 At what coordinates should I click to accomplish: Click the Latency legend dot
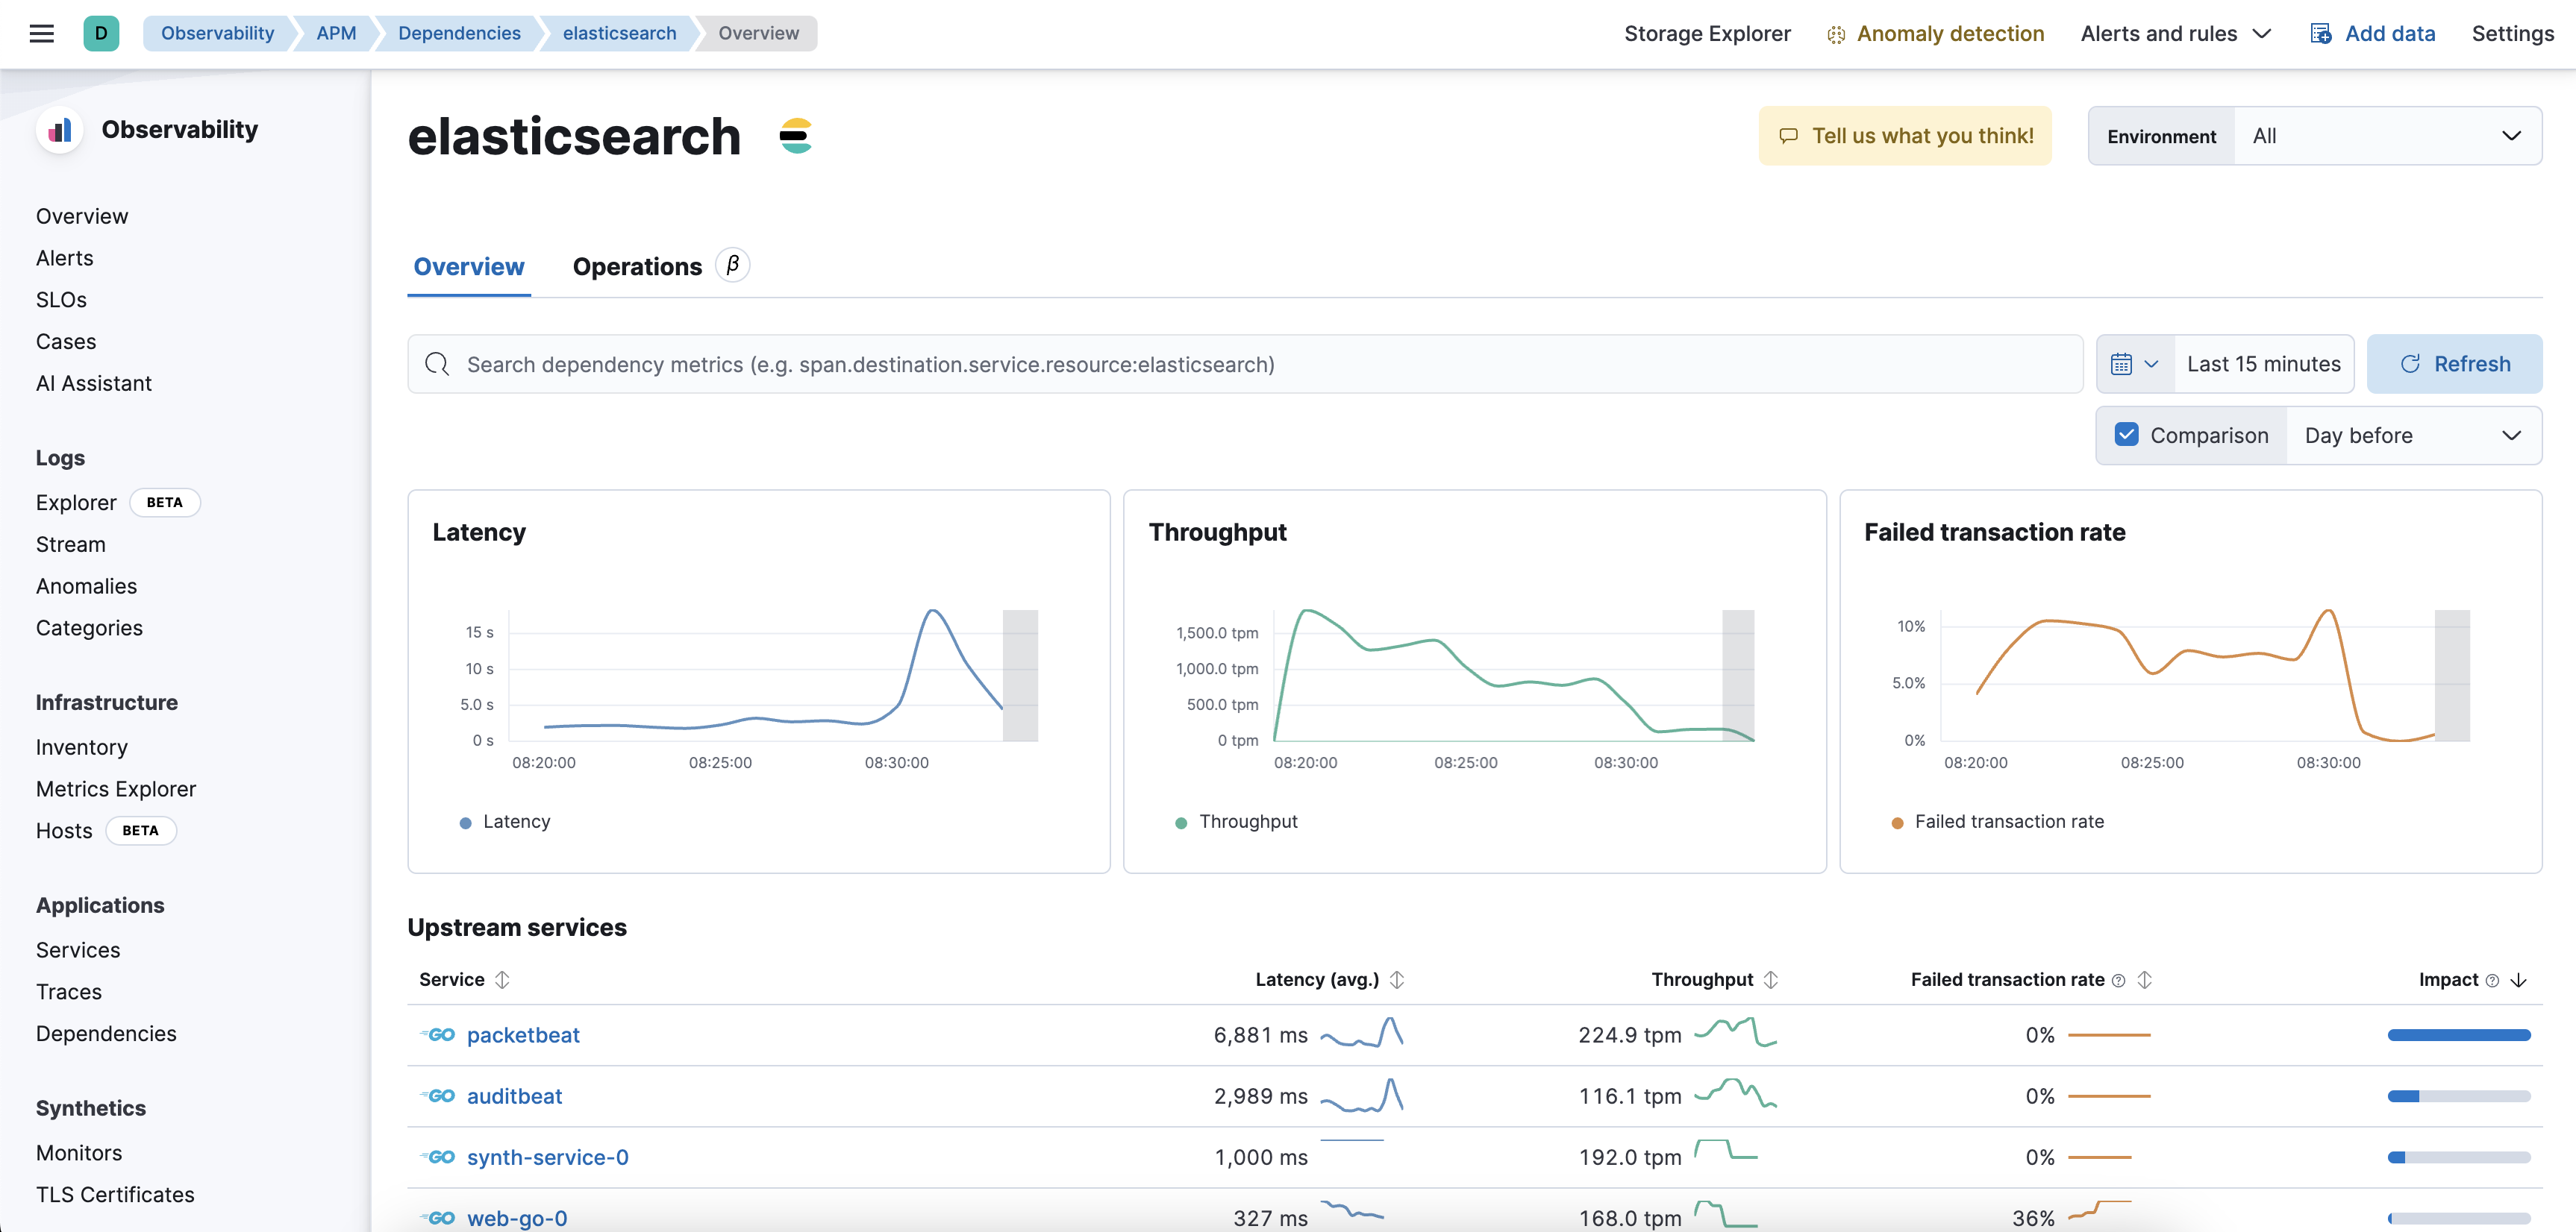click(x=465, y=823)
